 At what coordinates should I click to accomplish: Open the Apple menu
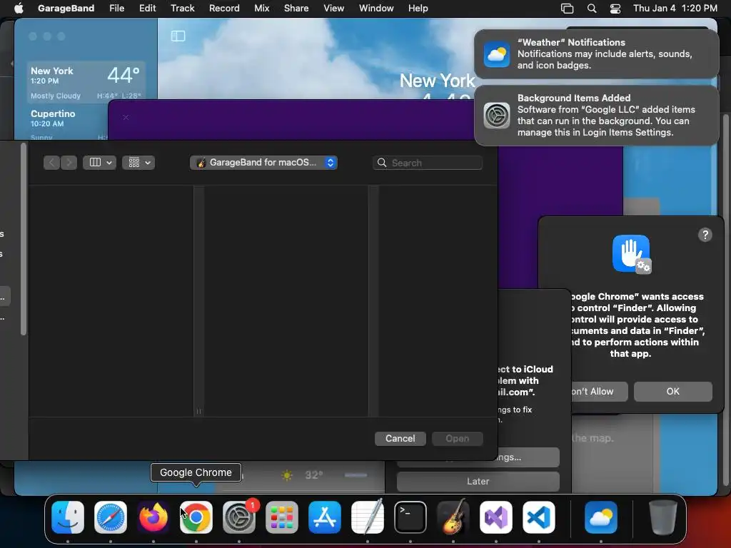pos(19,8)
